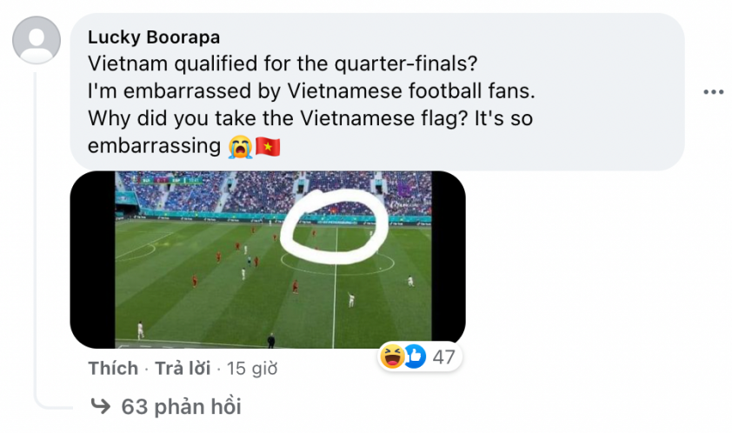The width and height of the screenshot is (732, 433).
Task: Open the Lucky Boorapa name link
Action: coord(154,37)
